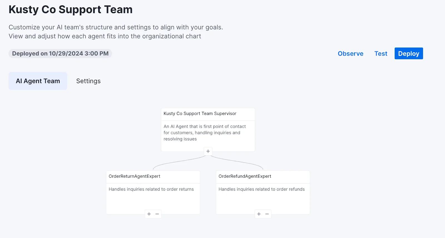Add child agent under Support Team Supervisor
This screenshot has height=238, width=445.
point(208,151)
